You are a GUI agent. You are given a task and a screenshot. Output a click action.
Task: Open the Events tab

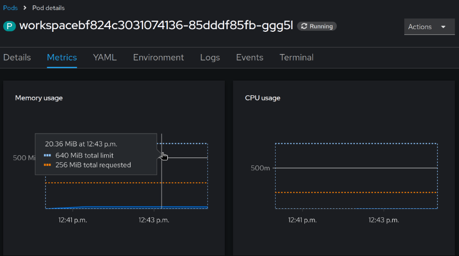coord(250,57)
